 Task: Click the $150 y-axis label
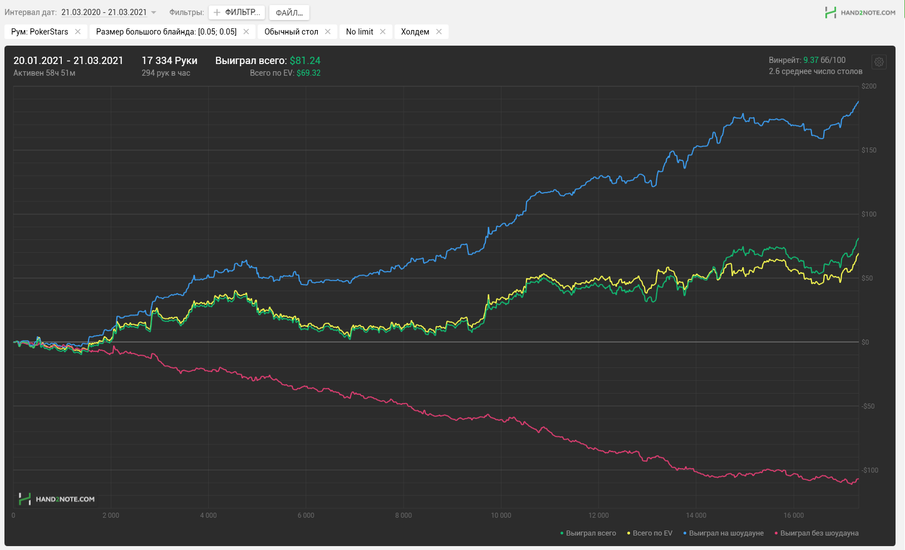869,150
